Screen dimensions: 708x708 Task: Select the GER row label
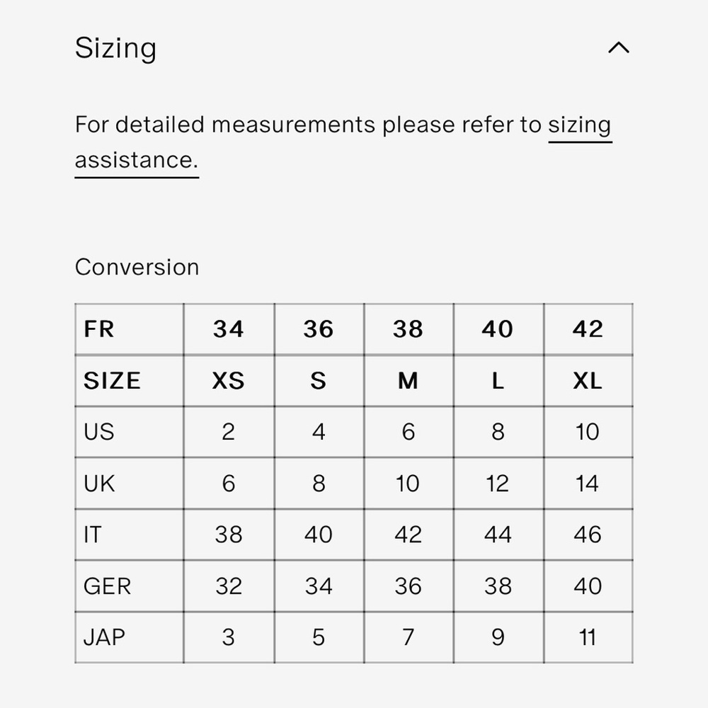[107, 586]
